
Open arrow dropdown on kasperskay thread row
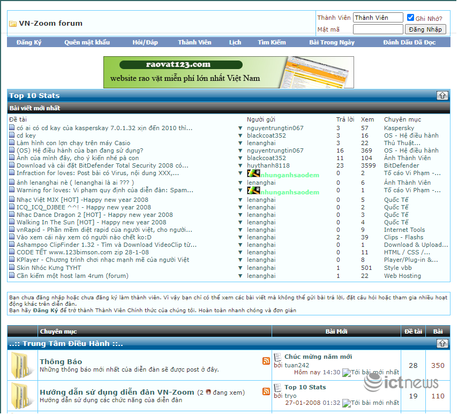[x=240, y=128]
